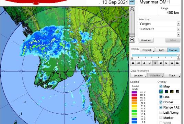Image resolution: width=184 pixels, height=124 pixels.
Task: Open the empty third selection dropdown
Action: tap(179, 34)
